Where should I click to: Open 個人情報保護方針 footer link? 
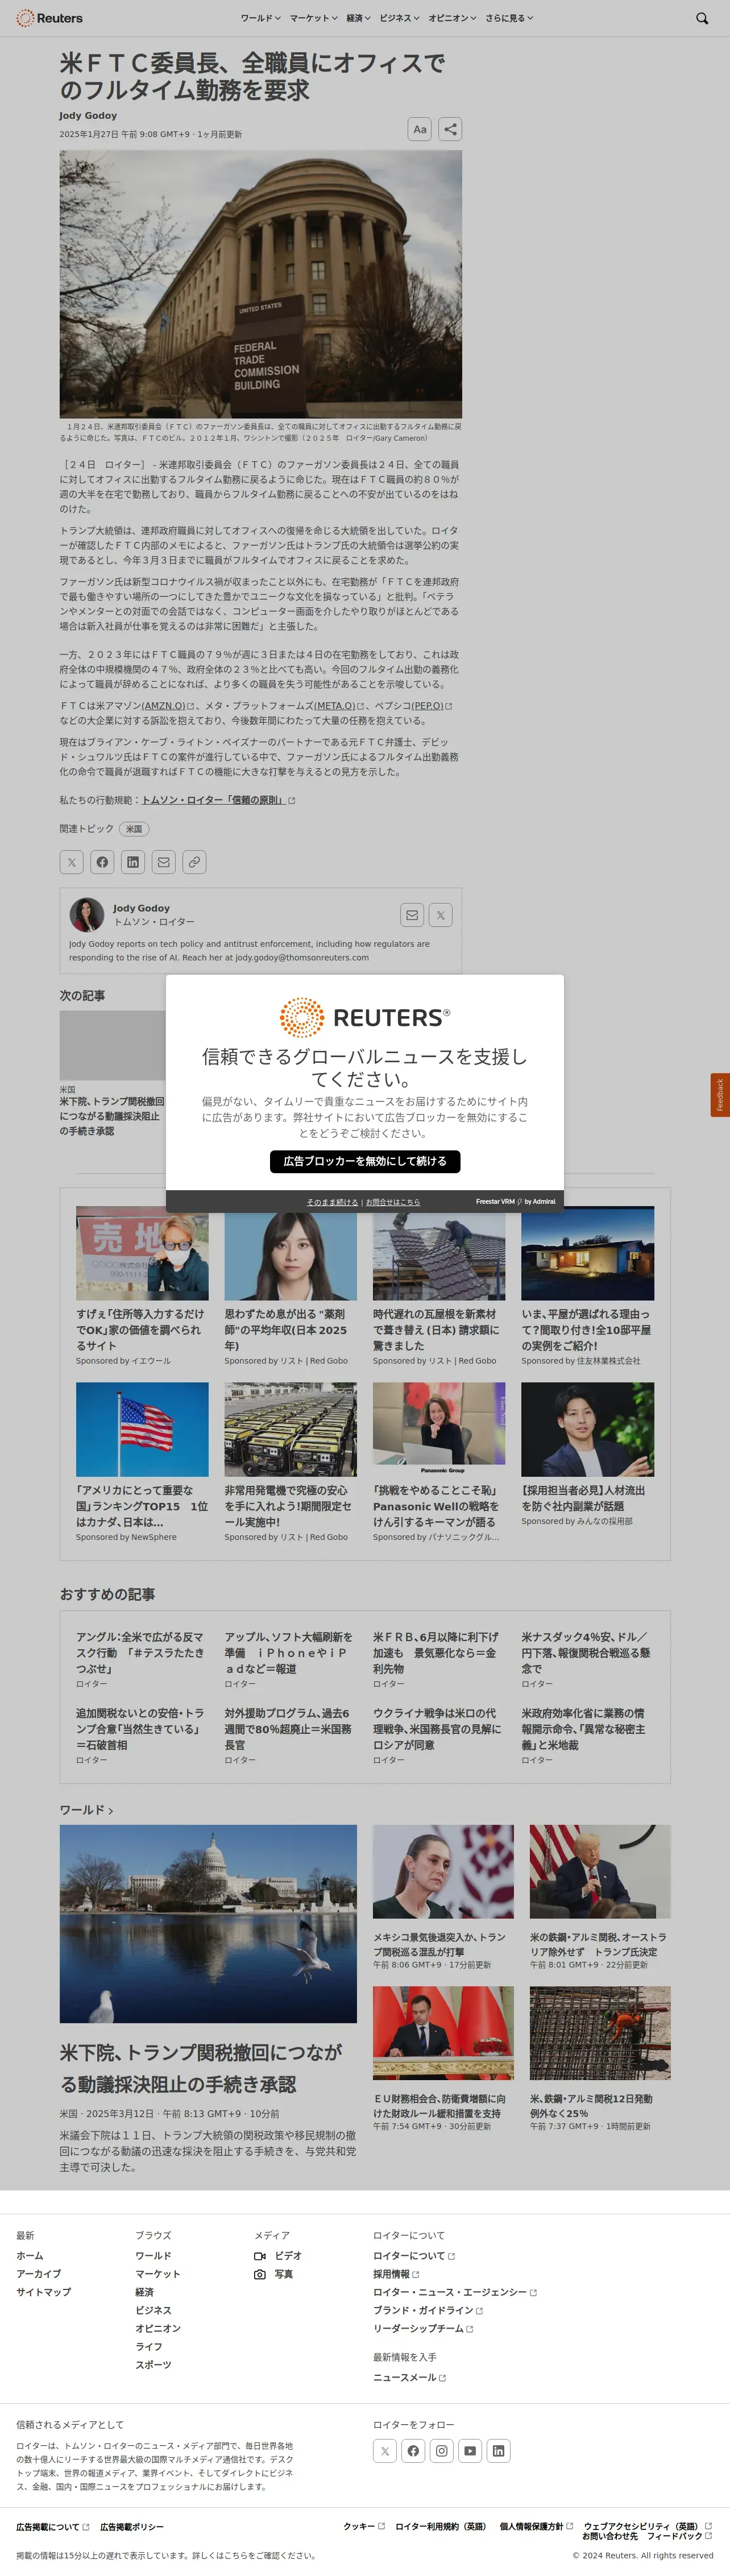537,2526
